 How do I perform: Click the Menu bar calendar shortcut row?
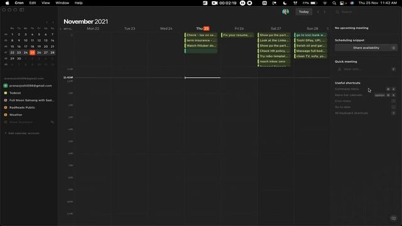point(366,95)
